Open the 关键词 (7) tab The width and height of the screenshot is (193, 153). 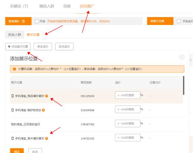(19, 6)
